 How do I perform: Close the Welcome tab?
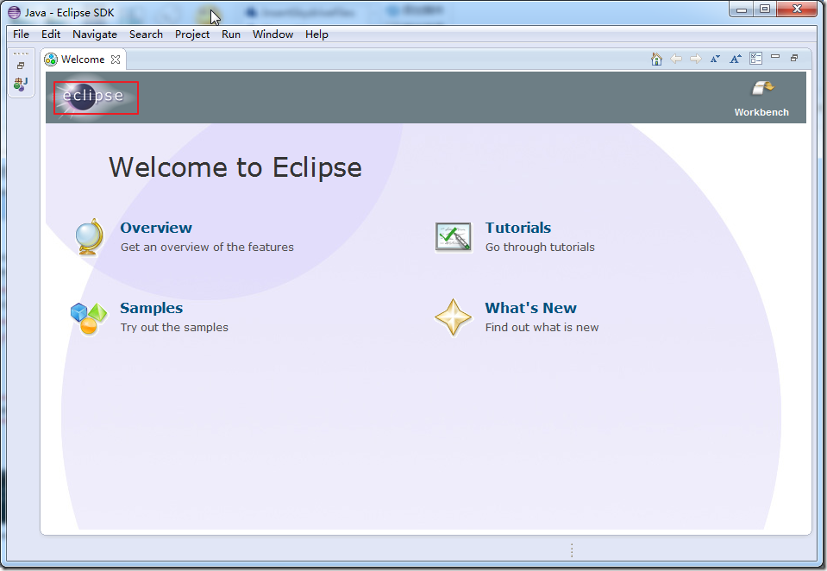[x=116, y=60]
